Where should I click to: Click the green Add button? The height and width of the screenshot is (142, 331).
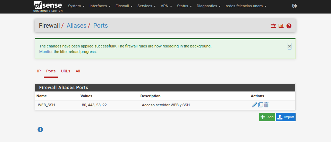[267, 117]
